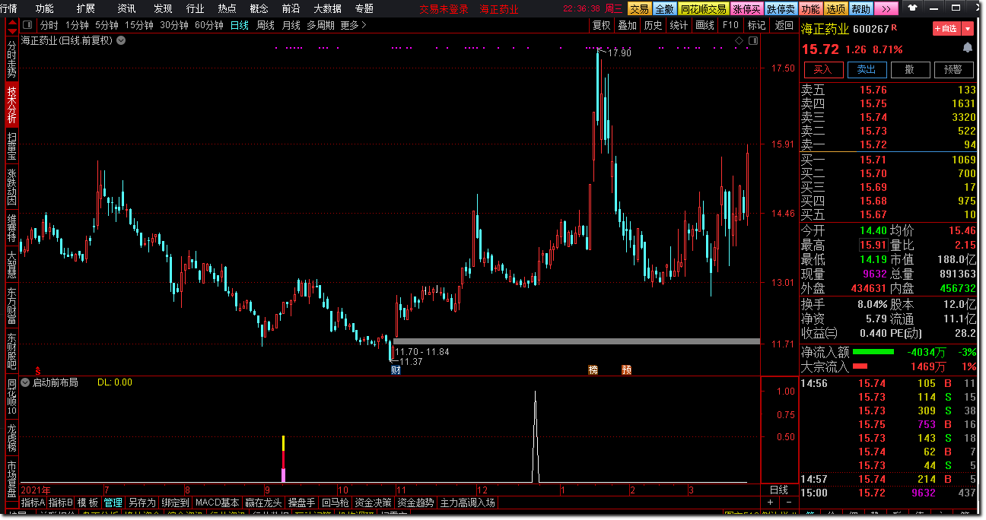The image size is (986, 520).
Task: Click the red 买入 buy button
Action: 823,69
